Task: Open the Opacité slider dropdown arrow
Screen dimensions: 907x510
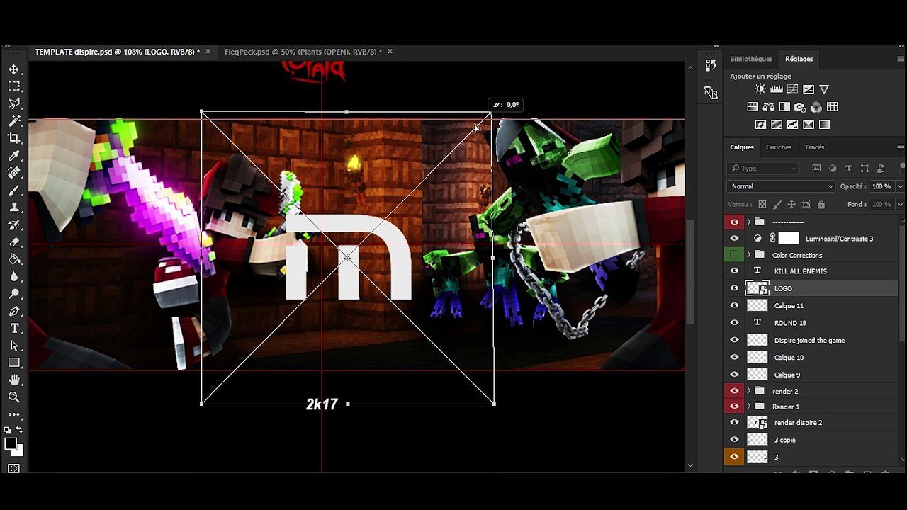Action: (900, 186)
